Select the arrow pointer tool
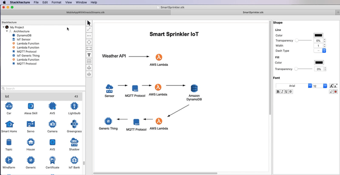Screen dimensions: 340x175 89,23
